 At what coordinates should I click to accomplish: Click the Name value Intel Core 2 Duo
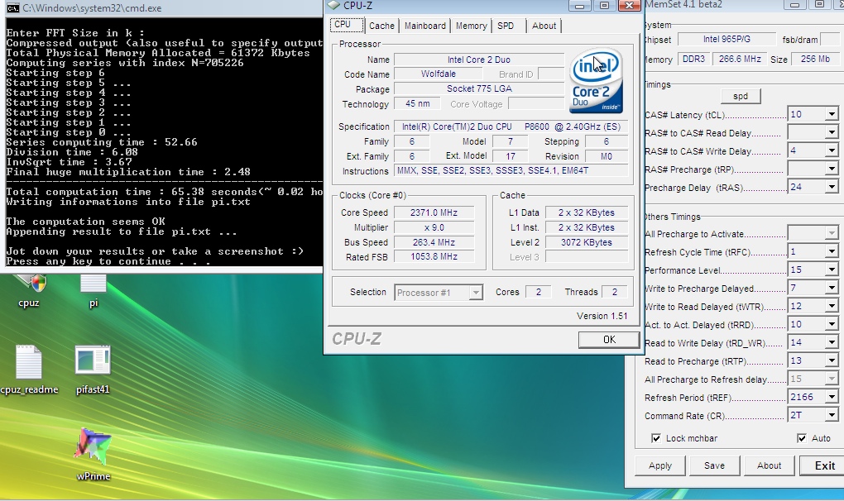click(479, 60)
